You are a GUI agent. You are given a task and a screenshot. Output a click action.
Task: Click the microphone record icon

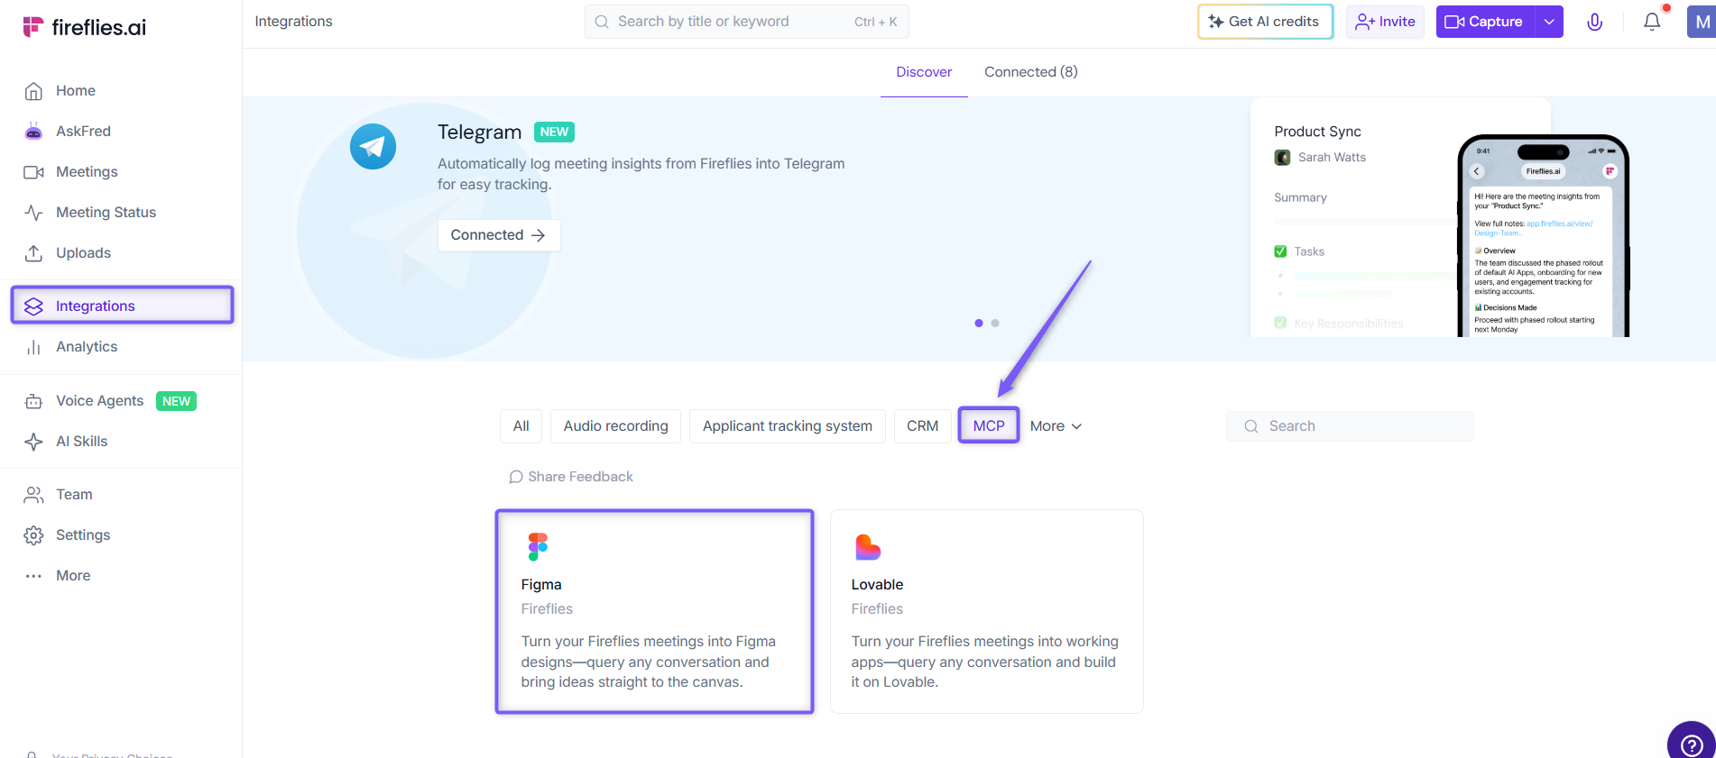coord(1595,22)
